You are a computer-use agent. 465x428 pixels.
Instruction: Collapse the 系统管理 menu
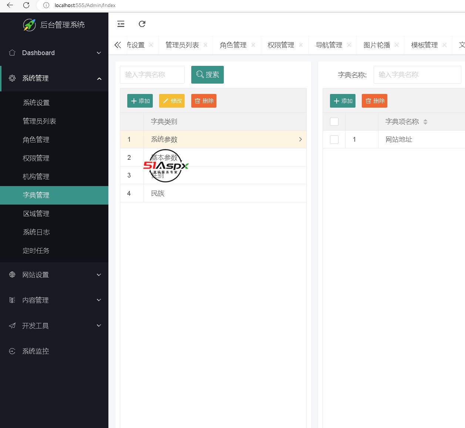(x=99, y=78)
